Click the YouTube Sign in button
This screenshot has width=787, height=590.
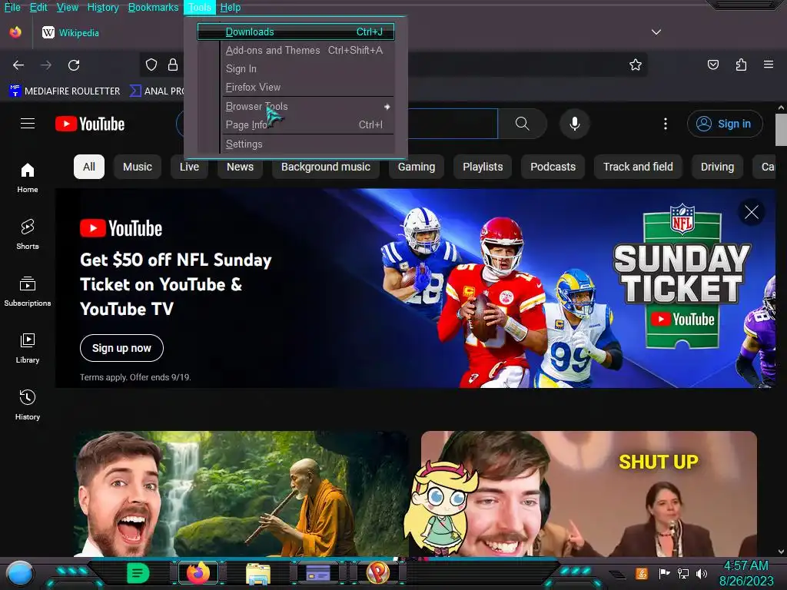725,124
